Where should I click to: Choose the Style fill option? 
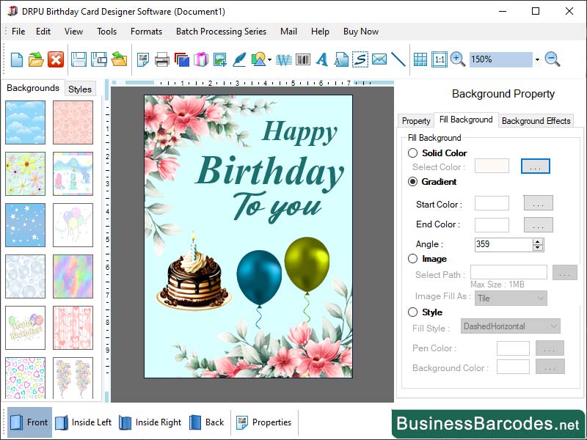point(412,312)
